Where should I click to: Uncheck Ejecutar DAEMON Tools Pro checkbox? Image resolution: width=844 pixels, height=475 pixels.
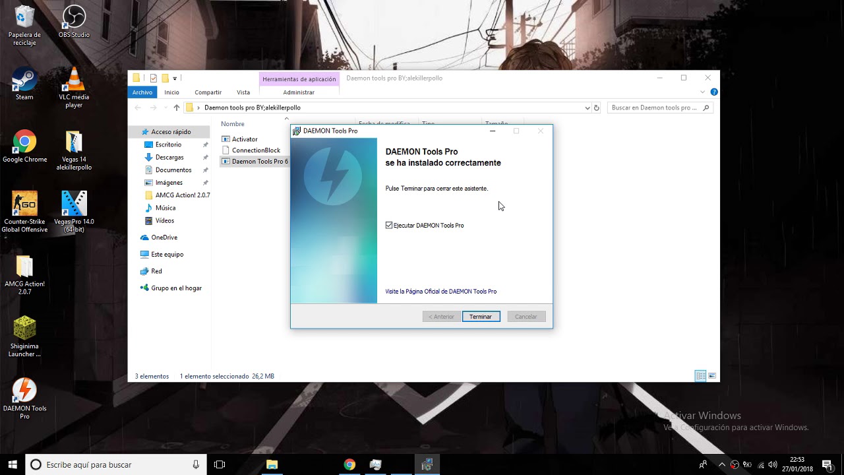(389, 226)
